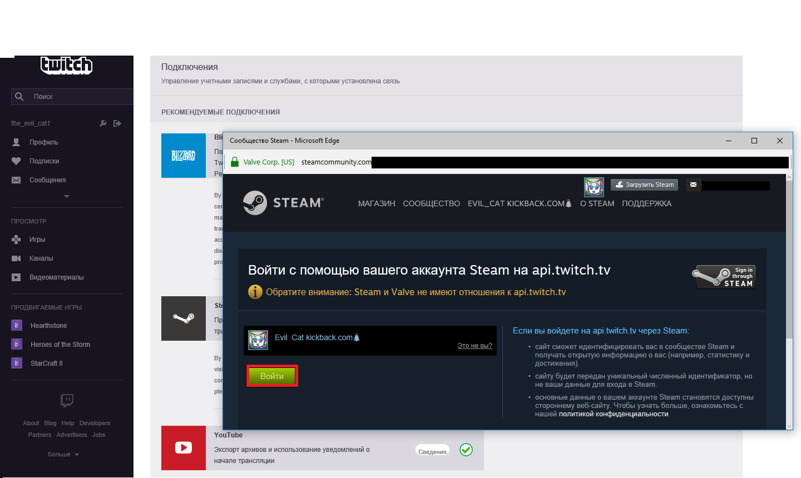This screenshot has height=478, width=801.
Task: Click the Steam logo in the popup header
Action: pos(283,203)
